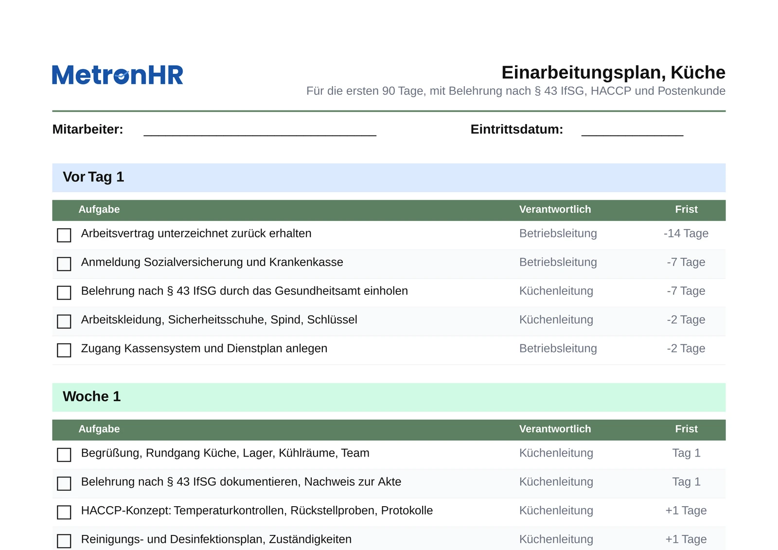Click the "Mitarbeiter:" label
This screenshot has height=550, width=778.
tap(88, 129)
